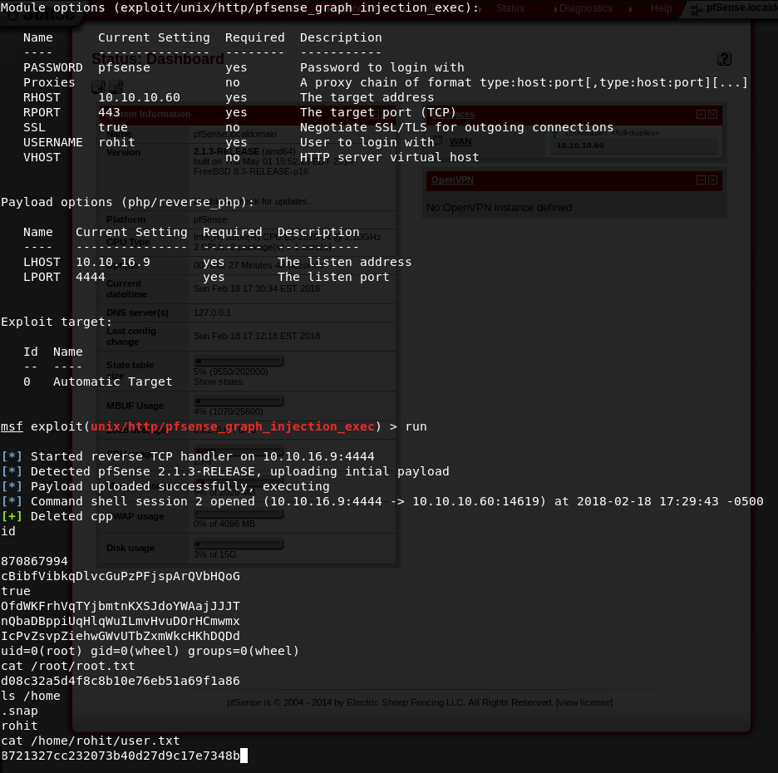Click the '.snap' directory listing entry

[x=19, y=711]
